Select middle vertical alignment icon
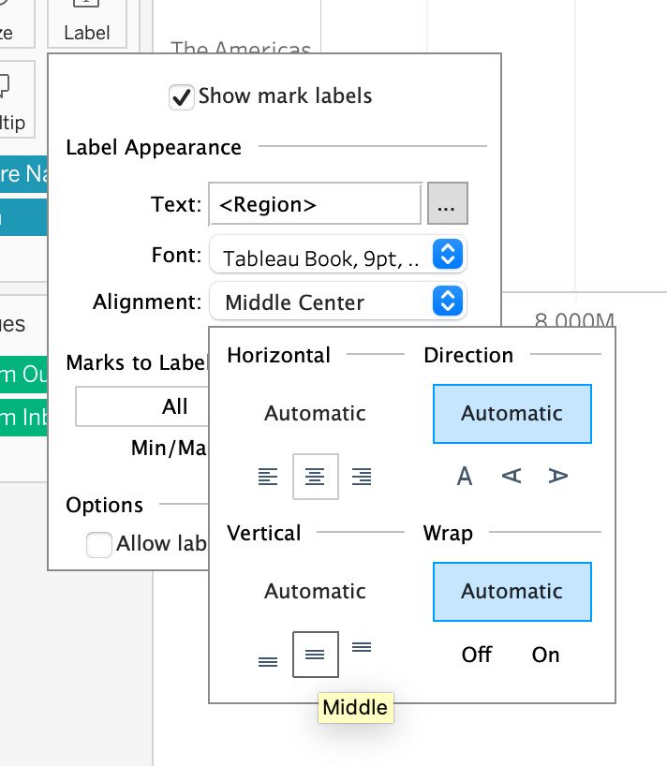The width and height of the screenshot is (667, 766). pos(315,655)
